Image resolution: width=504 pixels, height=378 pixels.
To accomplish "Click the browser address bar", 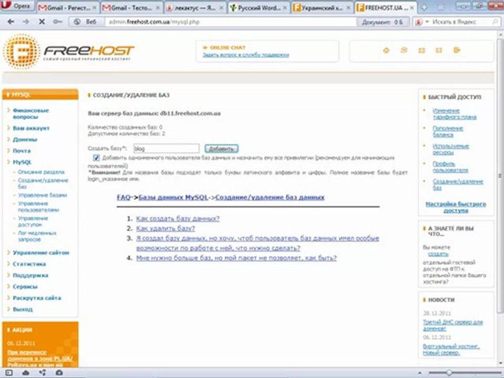I will (231, 22).
